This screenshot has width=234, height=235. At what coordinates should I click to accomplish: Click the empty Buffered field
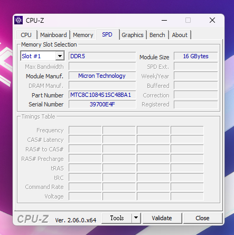(x=195, y=85)
